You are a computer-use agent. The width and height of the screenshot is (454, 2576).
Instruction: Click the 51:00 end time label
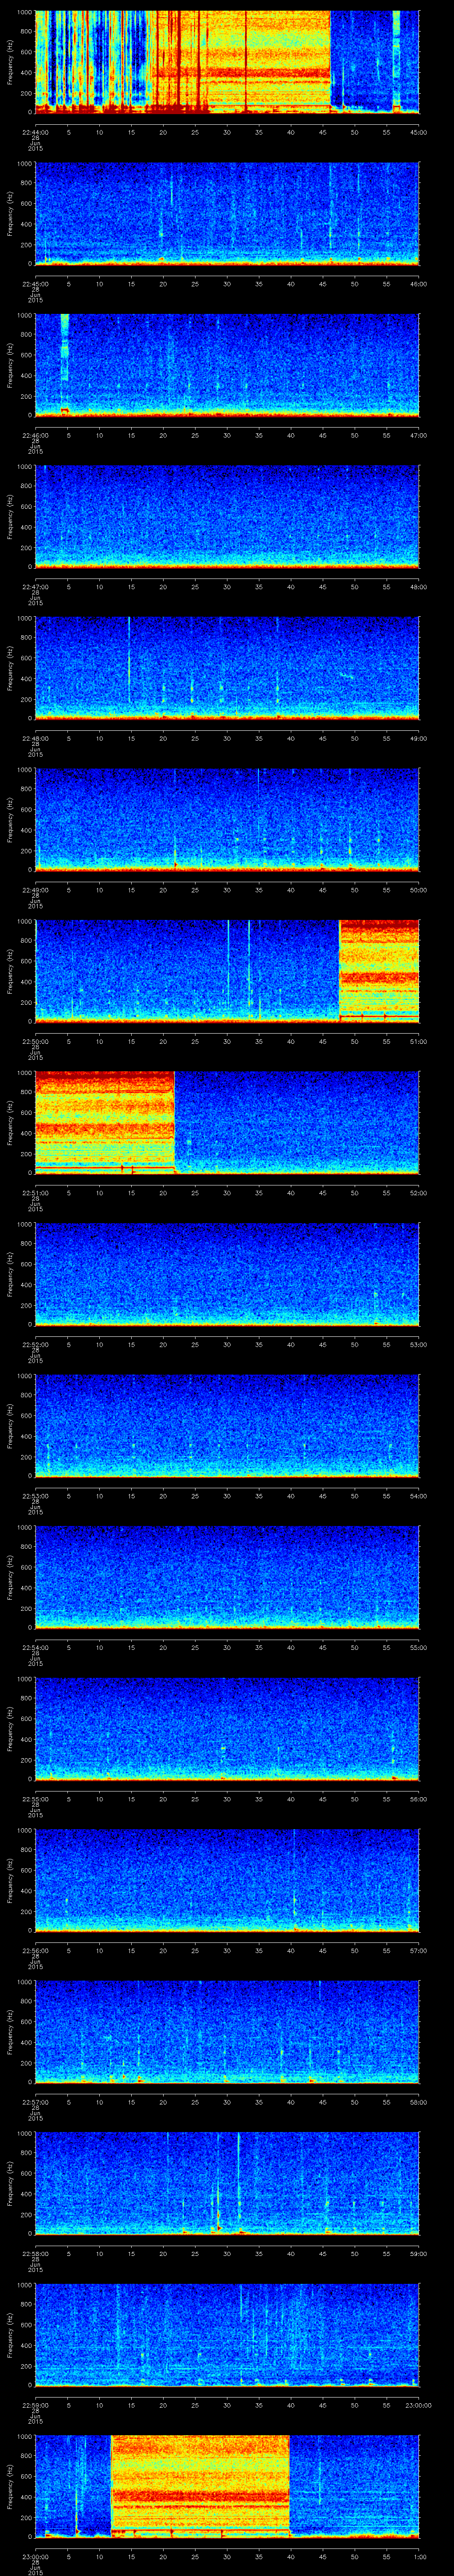click(419, 1041)
